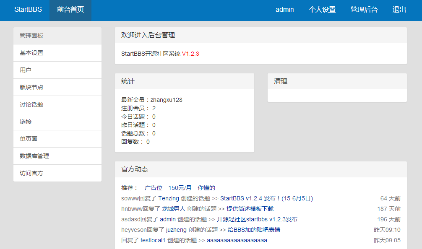The height and width of the screenshot is (249, 422).
Task: Go to 前台首页 in top navigation
Action: [x=70, y=10]
